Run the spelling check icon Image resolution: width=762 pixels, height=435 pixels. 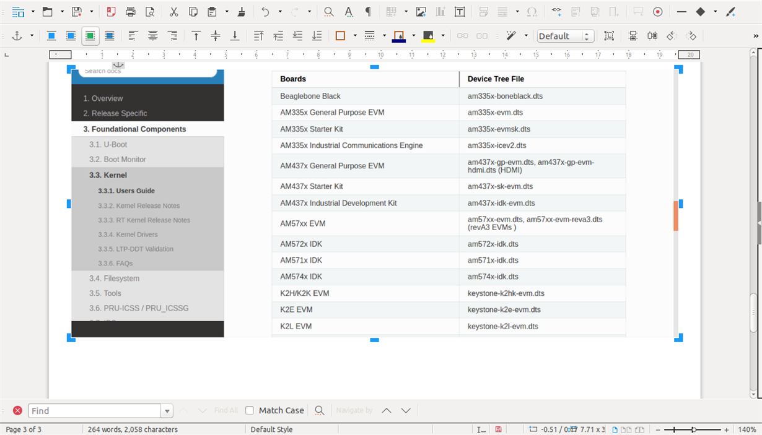349,12
